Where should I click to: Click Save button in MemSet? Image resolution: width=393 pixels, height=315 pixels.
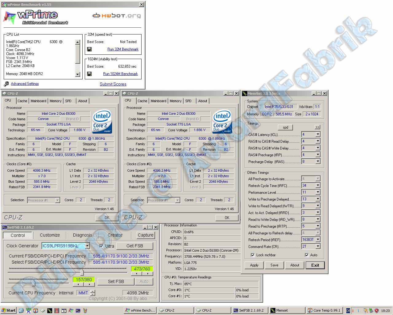(x=274, y=265)
